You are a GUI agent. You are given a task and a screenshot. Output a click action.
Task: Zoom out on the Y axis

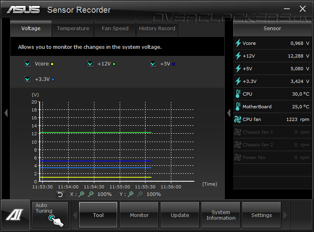(140, 194)
